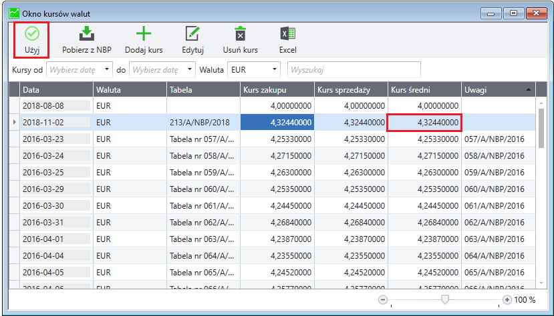Screen dimensions: 554x316
Task: Click the 100 % zoom label
Action: [x=525, y=300]
